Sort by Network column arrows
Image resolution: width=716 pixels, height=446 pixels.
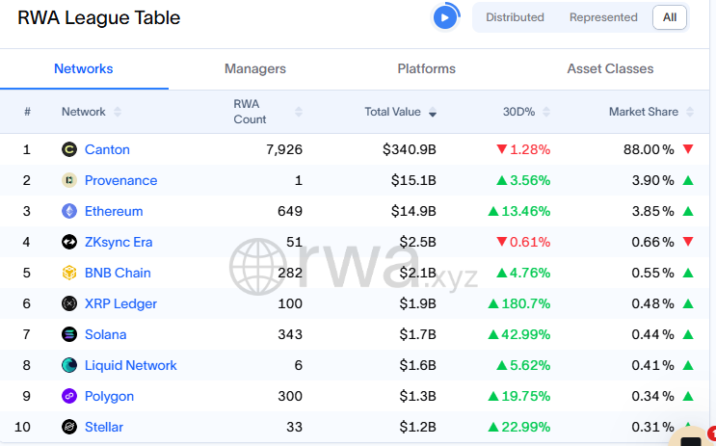coord(118,112)
